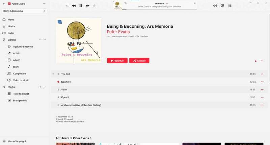This screenshot has height=145, width=270.
Task: Show lyrics panel via speech bubble icon
Action: 222,6
